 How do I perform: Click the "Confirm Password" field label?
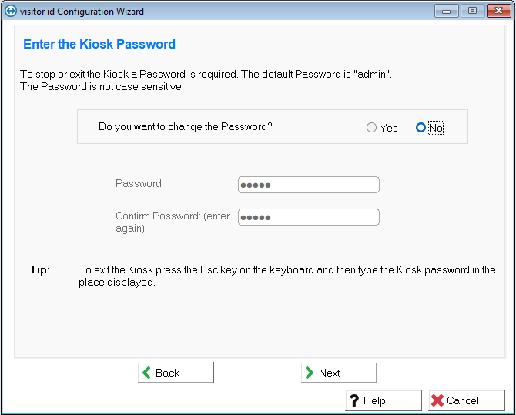tap(173, 222)
